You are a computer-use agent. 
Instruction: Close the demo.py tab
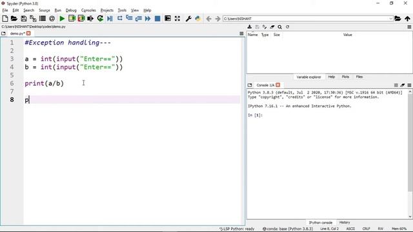point(28,34)
